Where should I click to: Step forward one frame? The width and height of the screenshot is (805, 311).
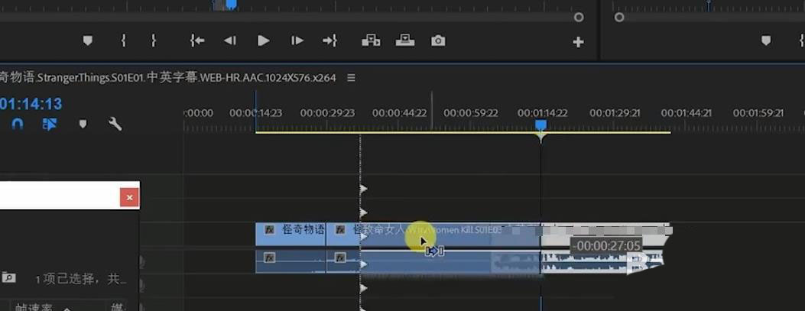point(297,41)
